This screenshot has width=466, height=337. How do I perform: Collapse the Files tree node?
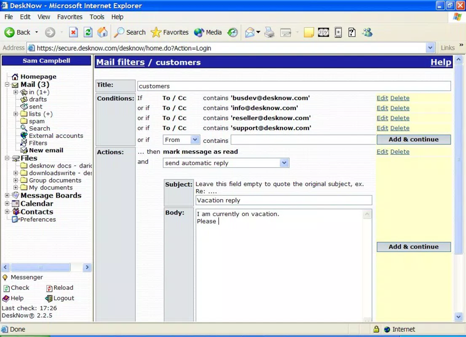pos(7,158)
